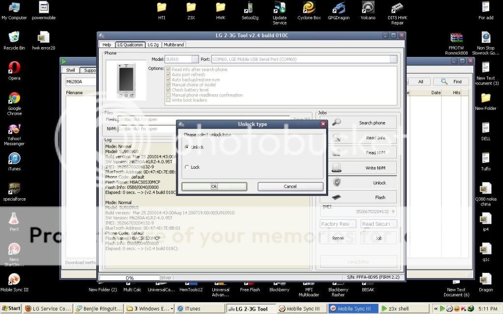Open the FMOTW Romnick808 archive icon

[456, 44]
